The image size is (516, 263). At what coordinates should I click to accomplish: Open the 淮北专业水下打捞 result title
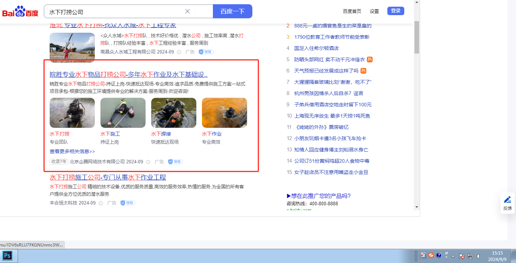click(x=113, y=25)
